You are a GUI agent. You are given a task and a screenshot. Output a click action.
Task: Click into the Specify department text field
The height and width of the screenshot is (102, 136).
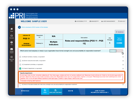click(x=72, y=77)
